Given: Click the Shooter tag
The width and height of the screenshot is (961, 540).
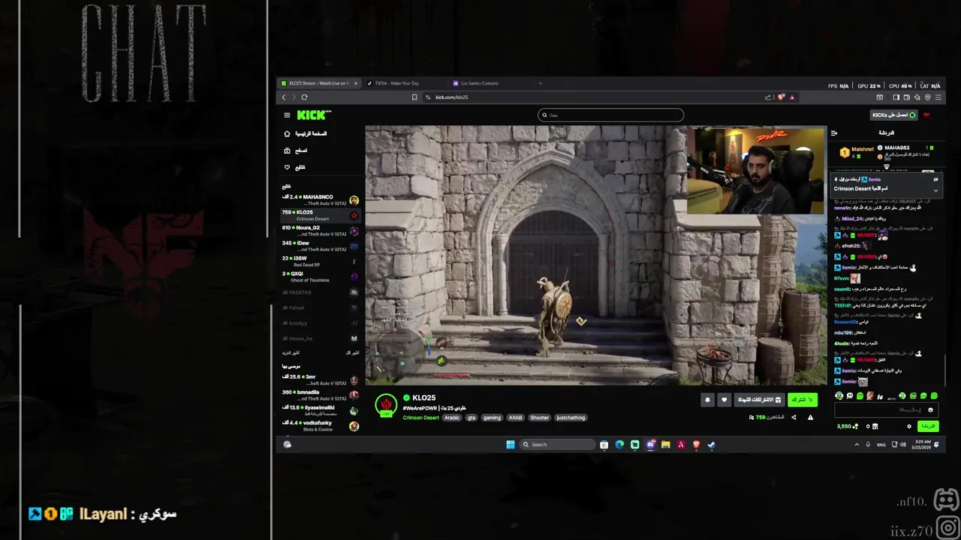Looking at the screenshot, I should tap(539, 418).
